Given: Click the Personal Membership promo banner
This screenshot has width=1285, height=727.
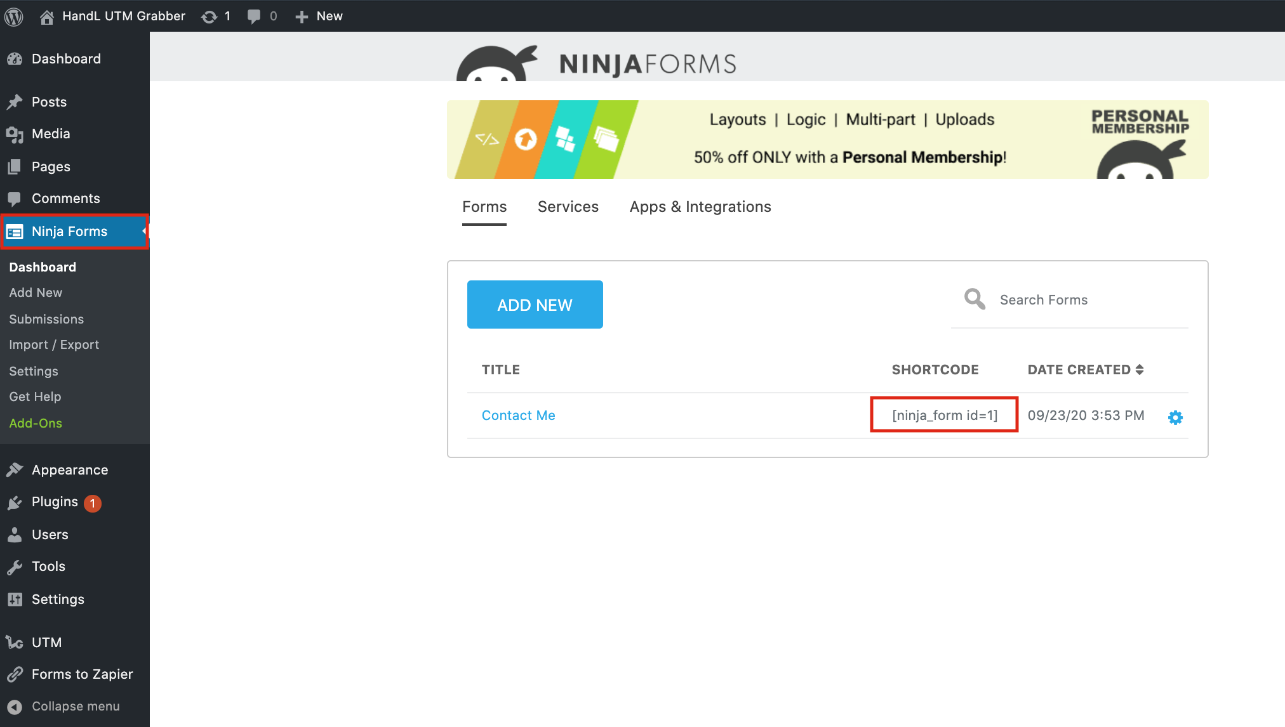Looking at the screenshot, I should (827, 140).
